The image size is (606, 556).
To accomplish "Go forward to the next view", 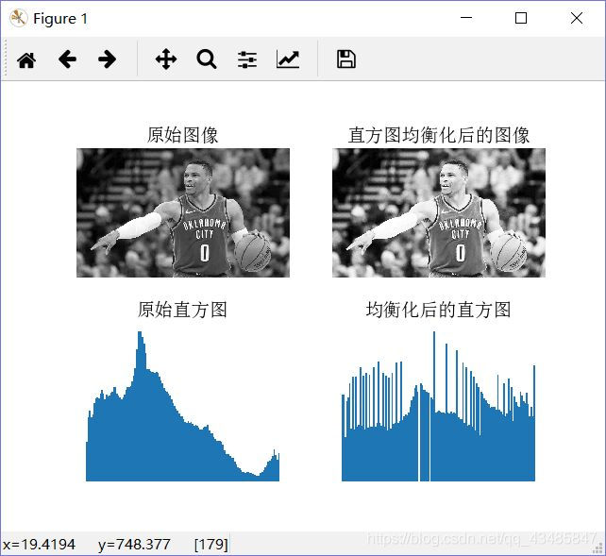I will 107,59.
